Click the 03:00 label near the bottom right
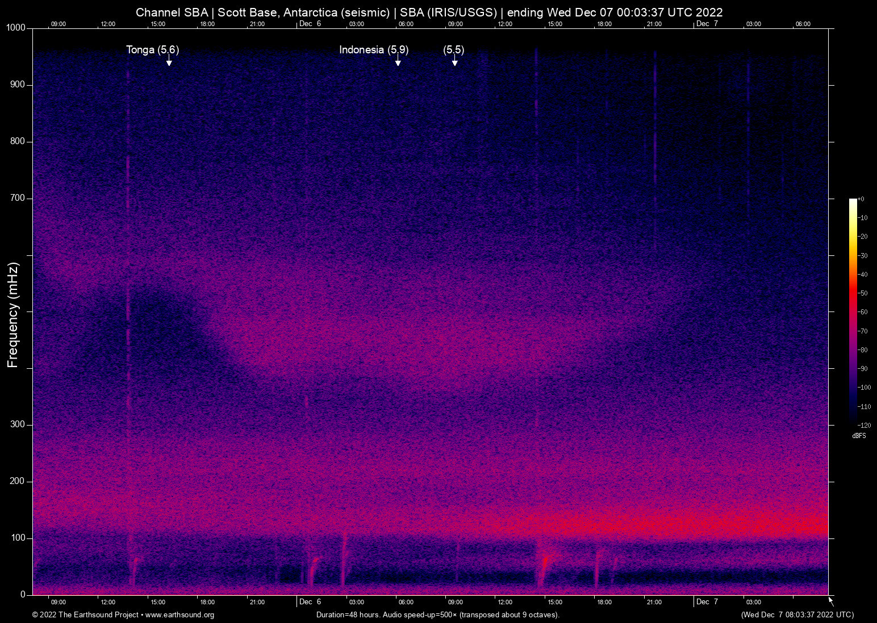877x623 pixels. point(753,602)
